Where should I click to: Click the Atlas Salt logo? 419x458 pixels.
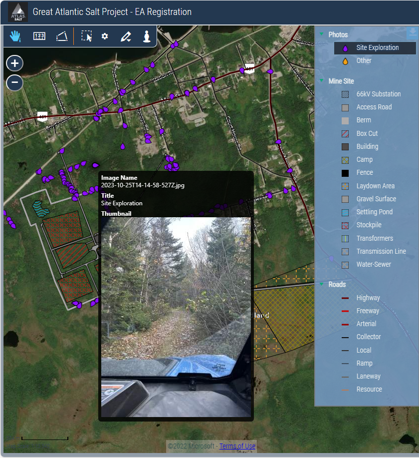(18, 12)
